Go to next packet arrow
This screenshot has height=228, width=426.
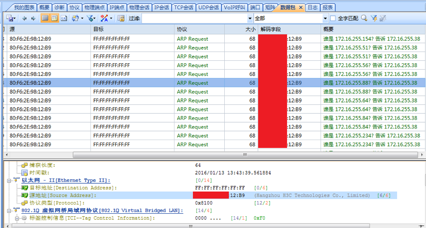pyautogui.click(x=33, y=19)
